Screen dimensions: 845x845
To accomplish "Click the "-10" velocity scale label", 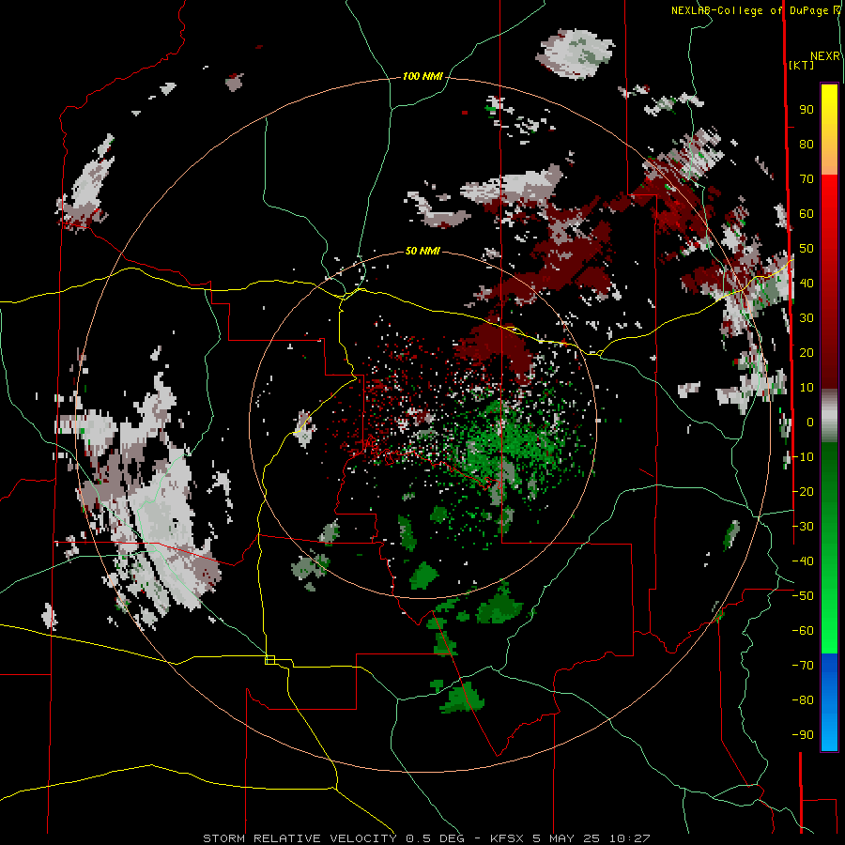I will (803, 457).
